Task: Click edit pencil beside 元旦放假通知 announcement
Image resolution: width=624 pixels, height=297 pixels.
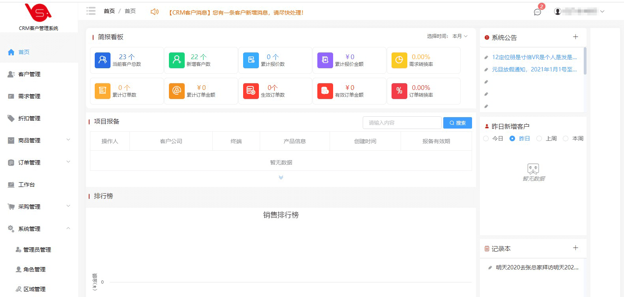Action: (x=486, y=70)
